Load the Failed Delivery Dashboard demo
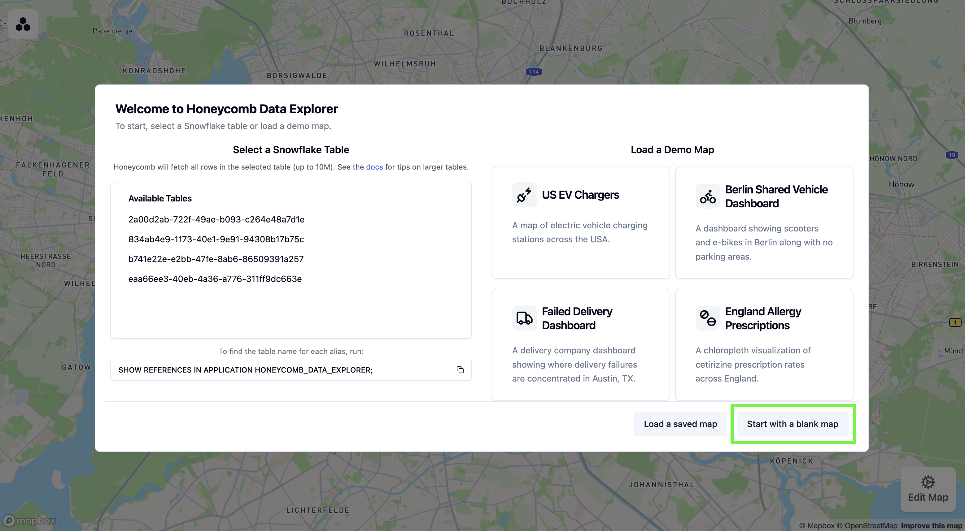Viewport: 965px width, 531px height. point(581,345)
